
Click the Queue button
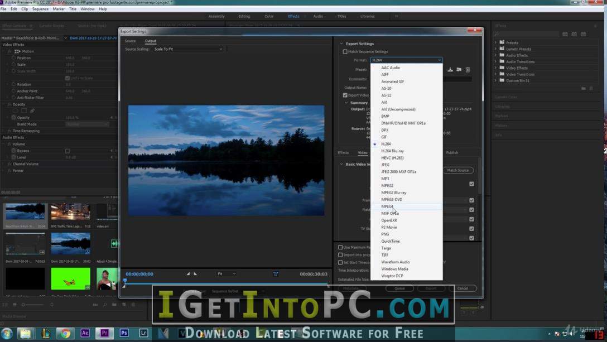pos(399,288)
